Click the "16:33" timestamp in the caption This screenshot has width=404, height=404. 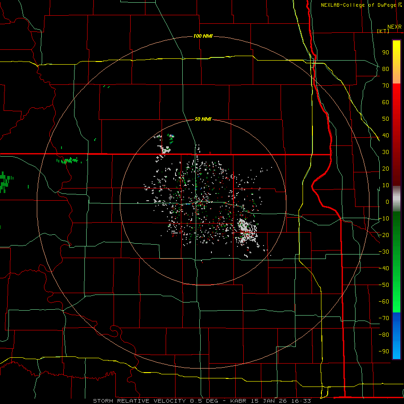pyautogui.click(x=301, y=401)
